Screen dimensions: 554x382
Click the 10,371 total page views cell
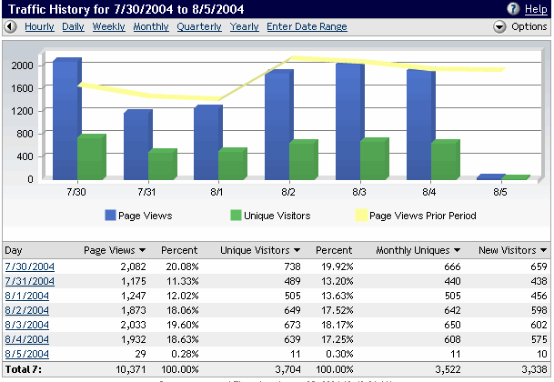pyautogui.click(x=131, y=369)
